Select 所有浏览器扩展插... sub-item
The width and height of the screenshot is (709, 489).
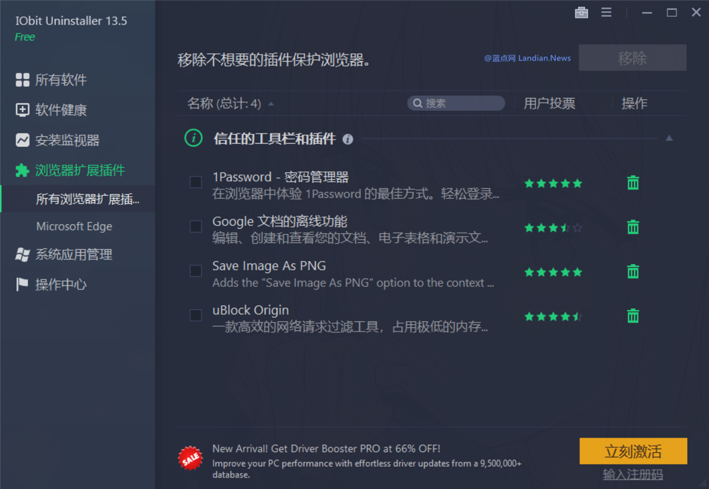pos(78,199)
